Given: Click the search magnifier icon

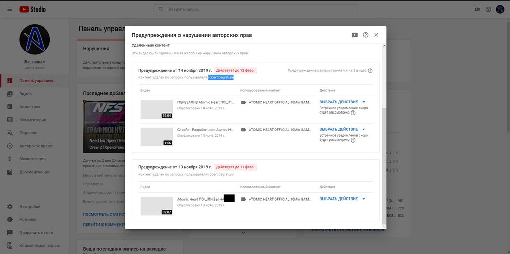Looking at the screenshot, I should tap(161, 9).
